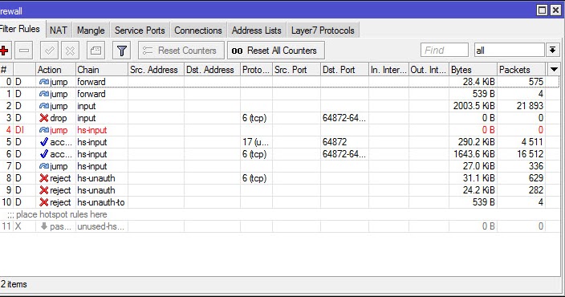Switch to the NAT tab

pos(59,31)
